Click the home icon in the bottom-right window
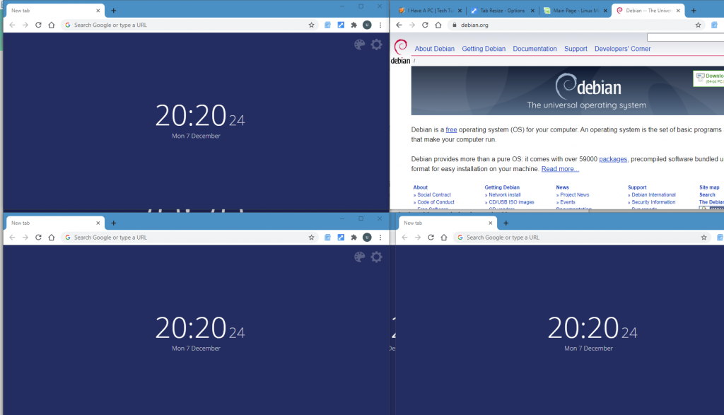Image resolution: width=724 pixels, height=415 pixels. tap(444, 238)
